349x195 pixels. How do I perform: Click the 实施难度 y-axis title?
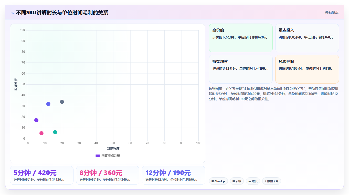tap(16, 85)
